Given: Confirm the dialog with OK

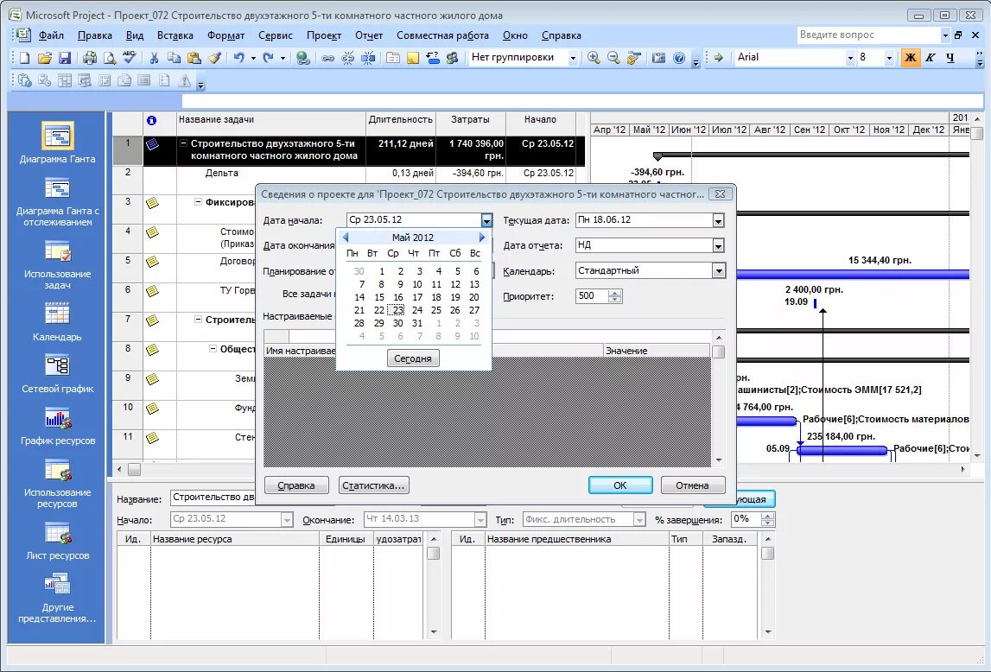Looking at the screenshot, I should (x=620, y=485).
